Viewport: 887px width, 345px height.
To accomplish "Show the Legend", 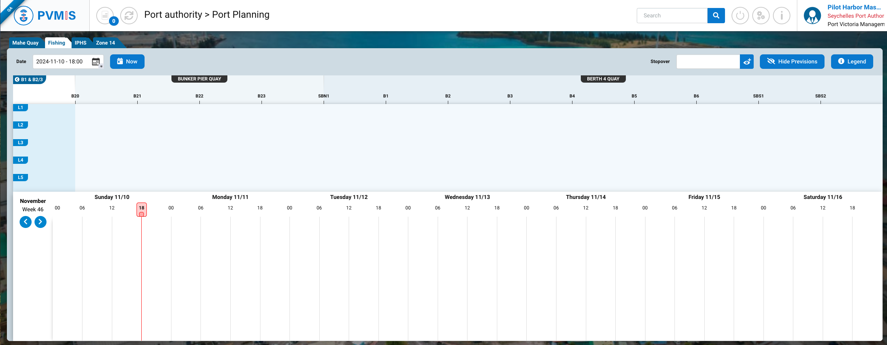I will [x=852, y=62].
